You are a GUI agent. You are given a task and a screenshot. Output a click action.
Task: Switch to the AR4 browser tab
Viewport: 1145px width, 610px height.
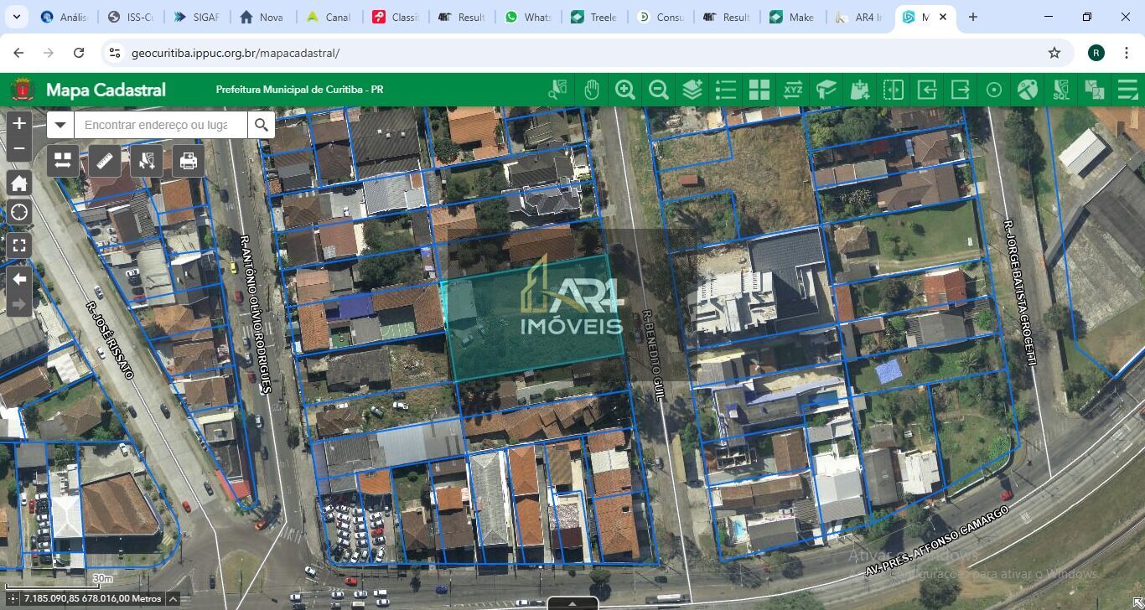point(859,17)
